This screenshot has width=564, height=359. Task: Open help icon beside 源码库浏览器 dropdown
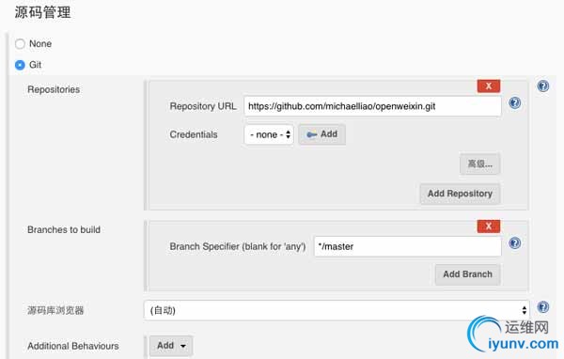(x=542, y=306)
